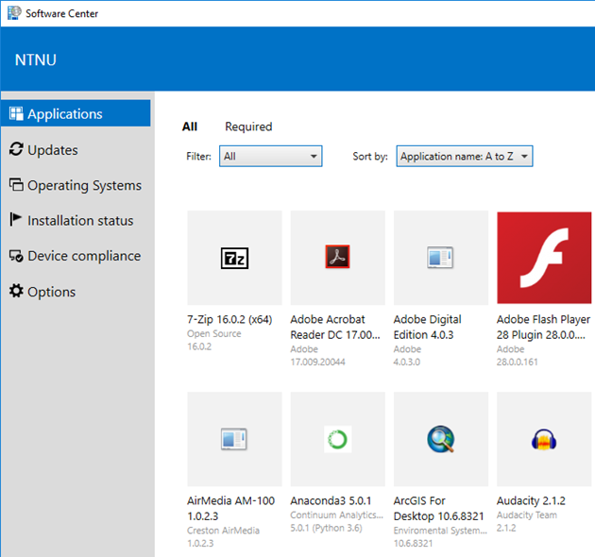The height and width of the screenshot is (557, 595).
Task: Click the version text 28.0.0.161
Action: point(518,362)
